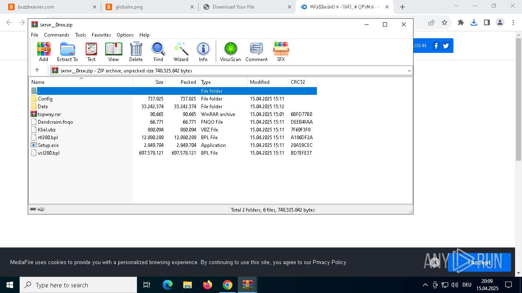Screen dimensions: 522x293
Task: Open the Tools menu
Action: point(80,35)
